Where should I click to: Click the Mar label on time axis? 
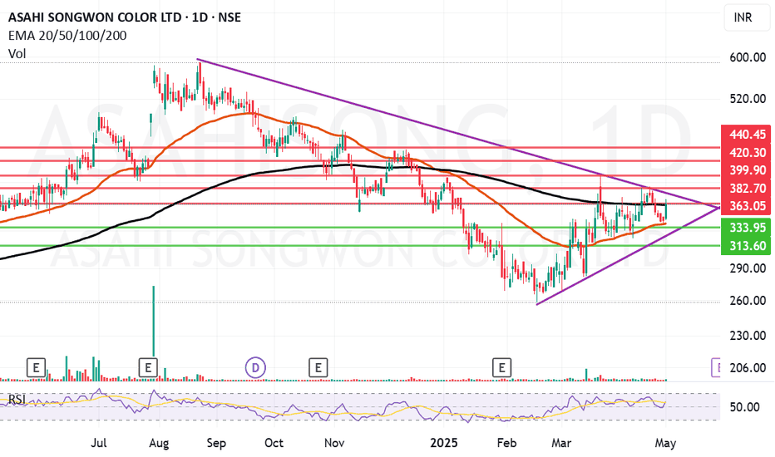coord(561,443)
